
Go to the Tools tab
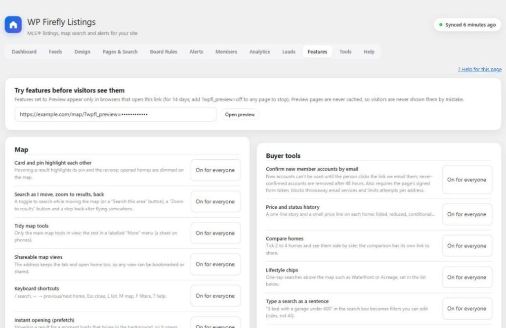pos(345,52)
